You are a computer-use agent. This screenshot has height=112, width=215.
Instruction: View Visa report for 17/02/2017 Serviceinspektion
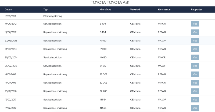tap(195, 100)
